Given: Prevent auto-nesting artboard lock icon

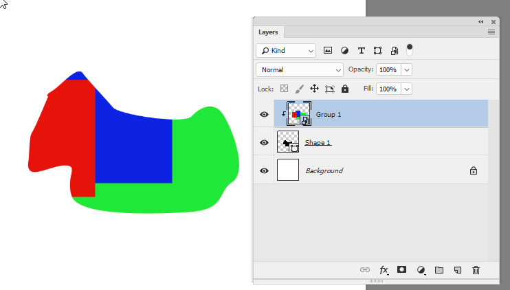Looking at the screenshot, I should (x=329, y=89).
